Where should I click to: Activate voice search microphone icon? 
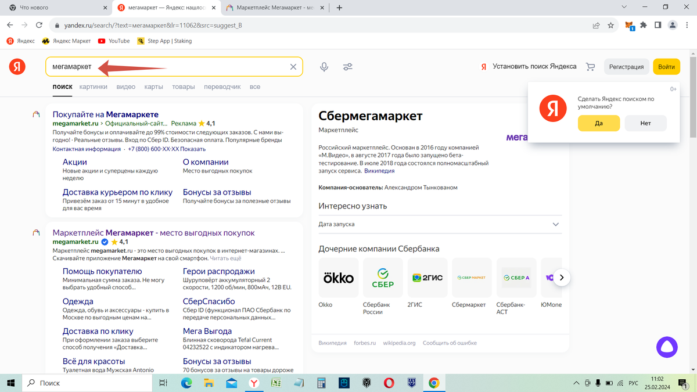point(324,67)
